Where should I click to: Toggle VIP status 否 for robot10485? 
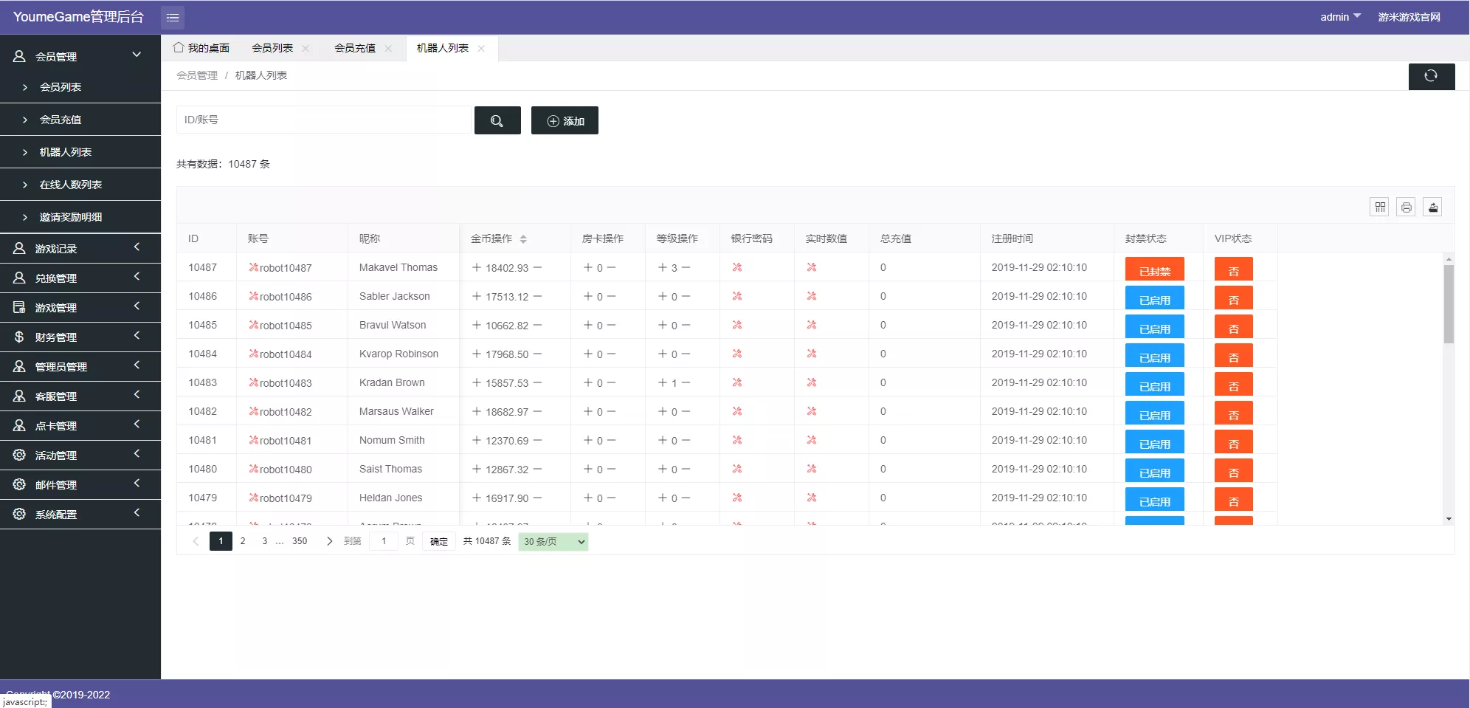(x=1233, y=326)
